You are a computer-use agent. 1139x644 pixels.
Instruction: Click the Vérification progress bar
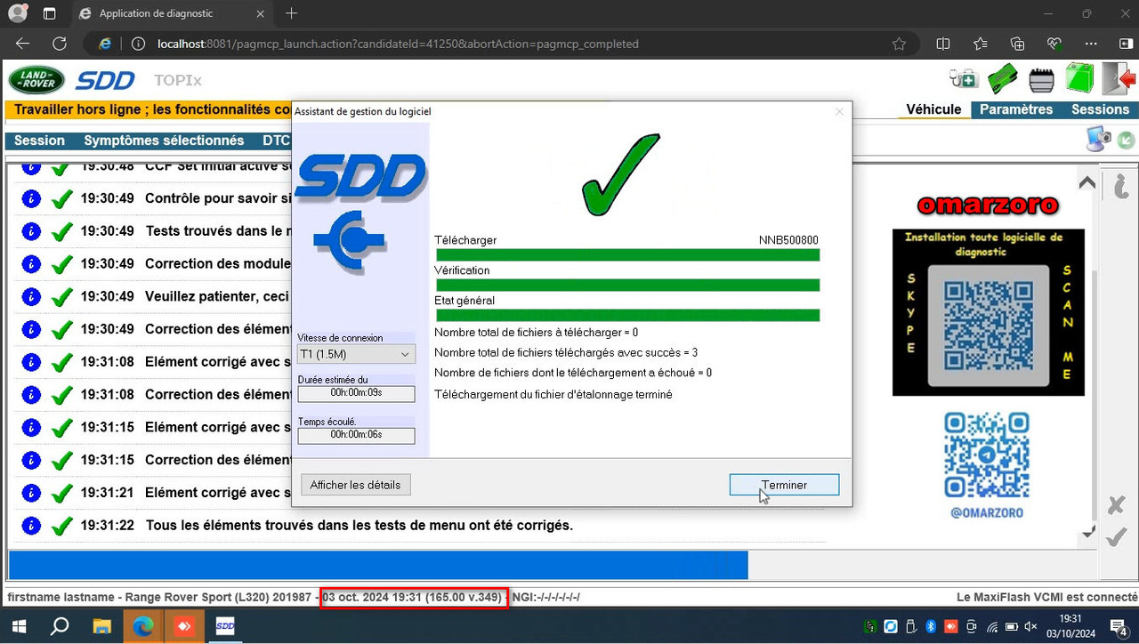coord(627,286)
